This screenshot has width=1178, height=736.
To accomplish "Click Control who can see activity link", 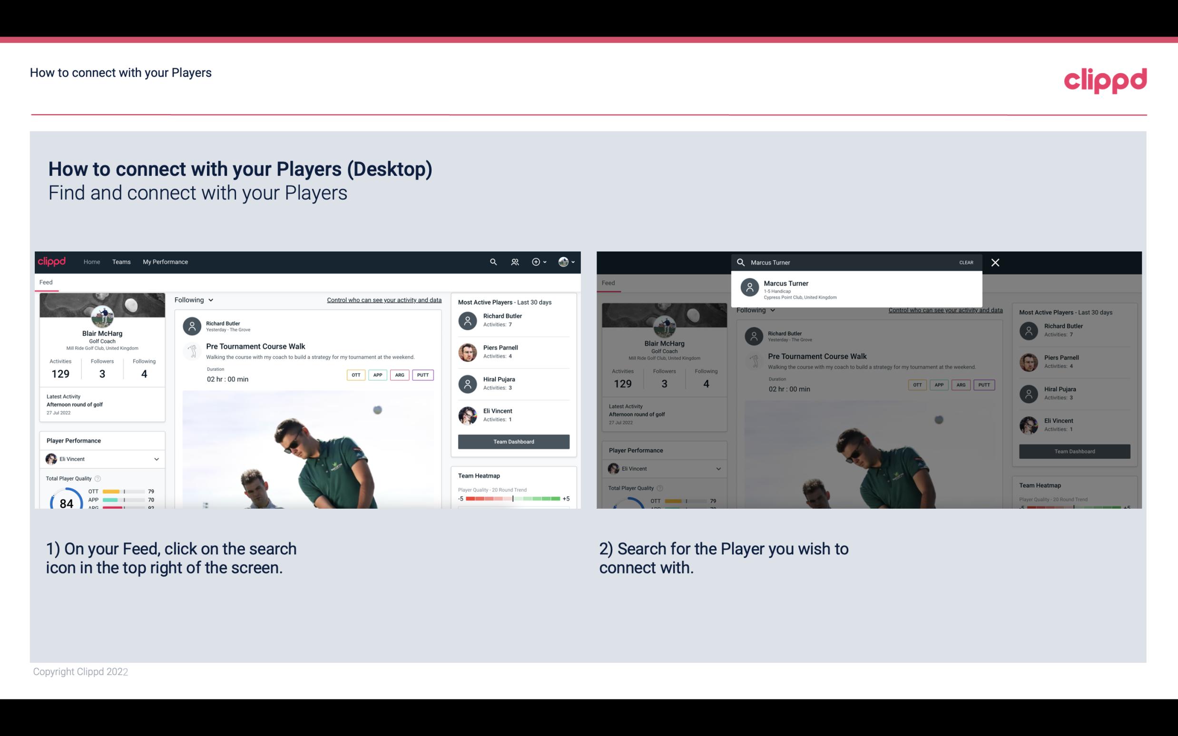I will click(383, 300).
